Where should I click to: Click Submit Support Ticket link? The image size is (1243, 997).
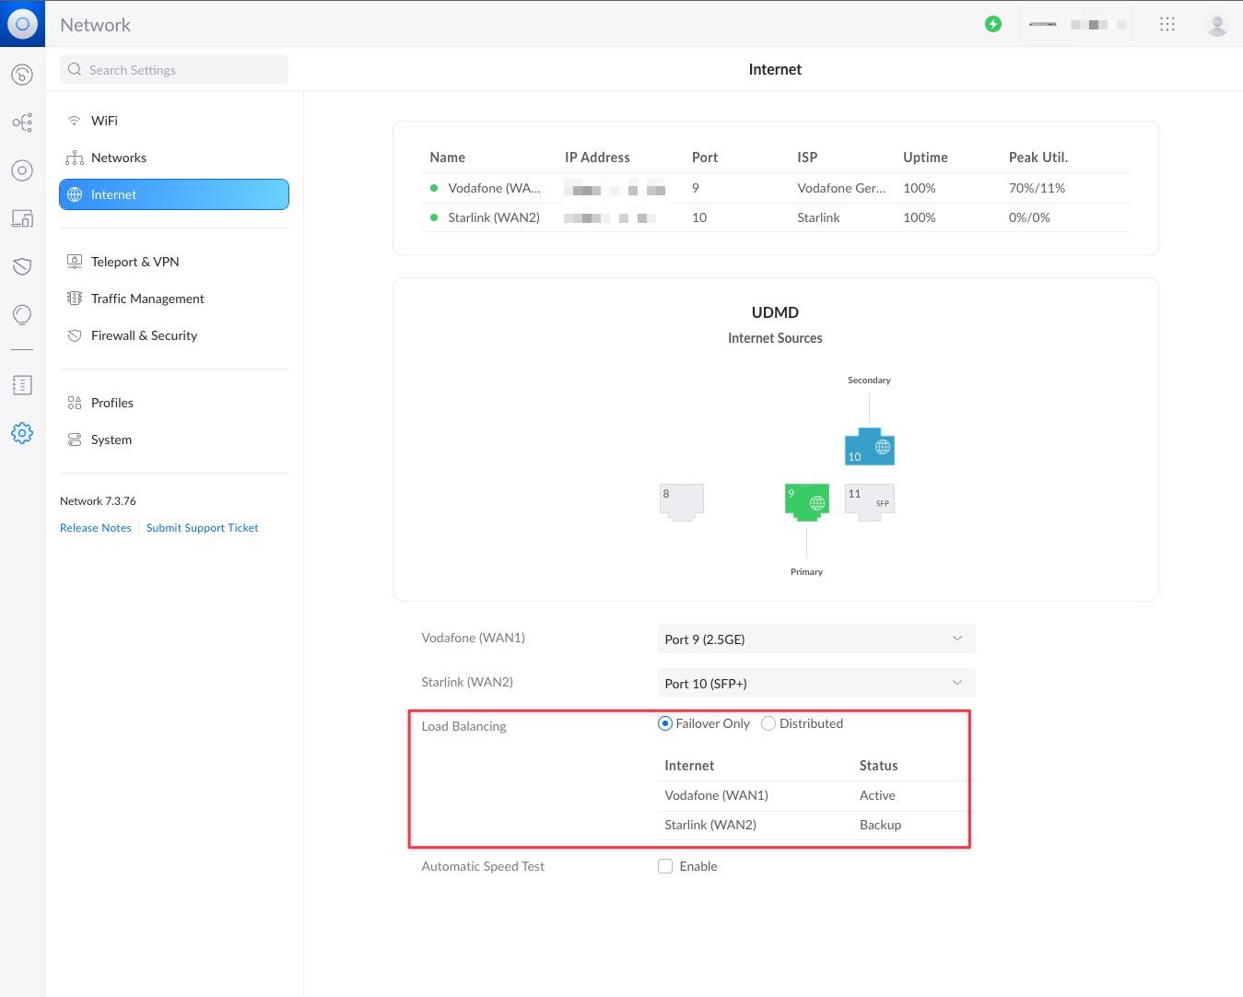202,528
